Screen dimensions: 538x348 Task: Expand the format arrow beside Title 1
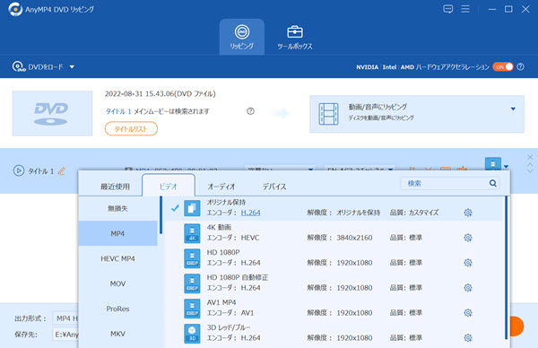507,167
